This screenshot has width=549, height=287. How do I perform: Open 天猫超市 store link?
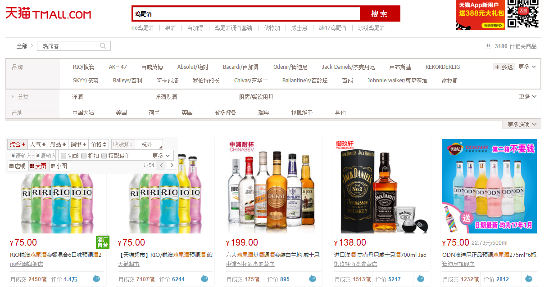click(129, 264)
